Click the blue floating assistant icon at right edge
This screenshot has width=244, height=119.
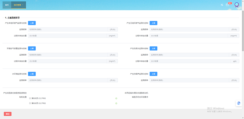[239, 103]
